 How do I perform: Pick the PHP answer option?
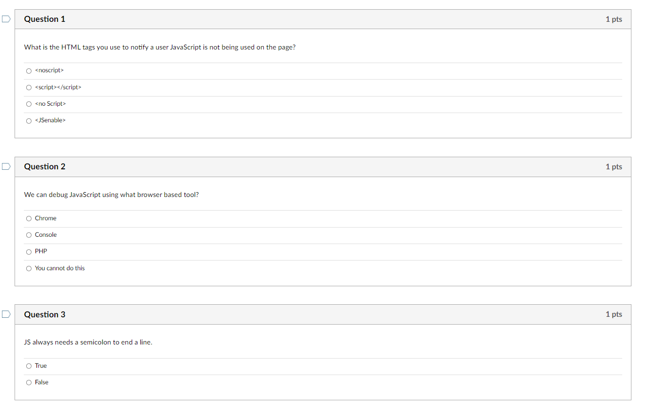pyautogui.click(x=29, y=251)
